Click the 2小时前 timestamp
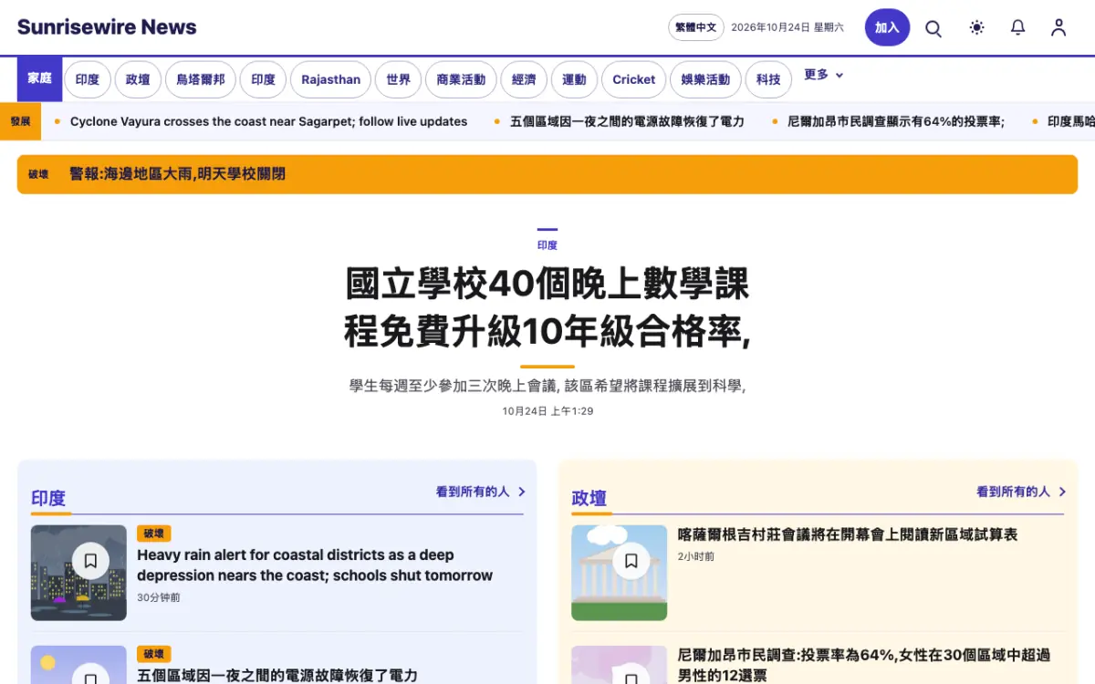 pyautogui.click(x=695, y=556)
